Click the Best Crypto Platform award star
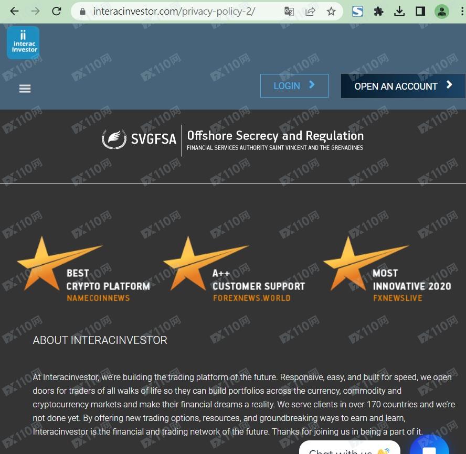Viewport: 466px width, 454px height. [x=59, y=263]
